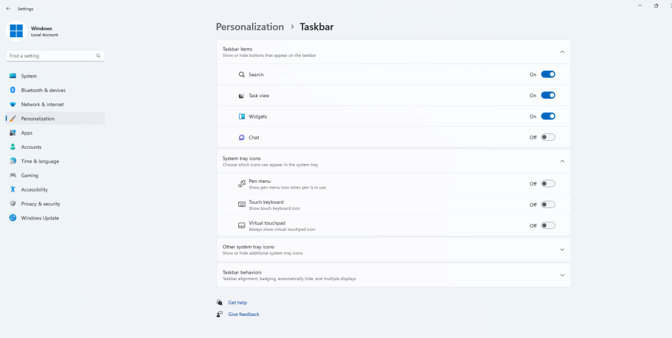This screenshot has width=672, height=338.
Task: Open the System settings category
Action: tap(29, 76)
